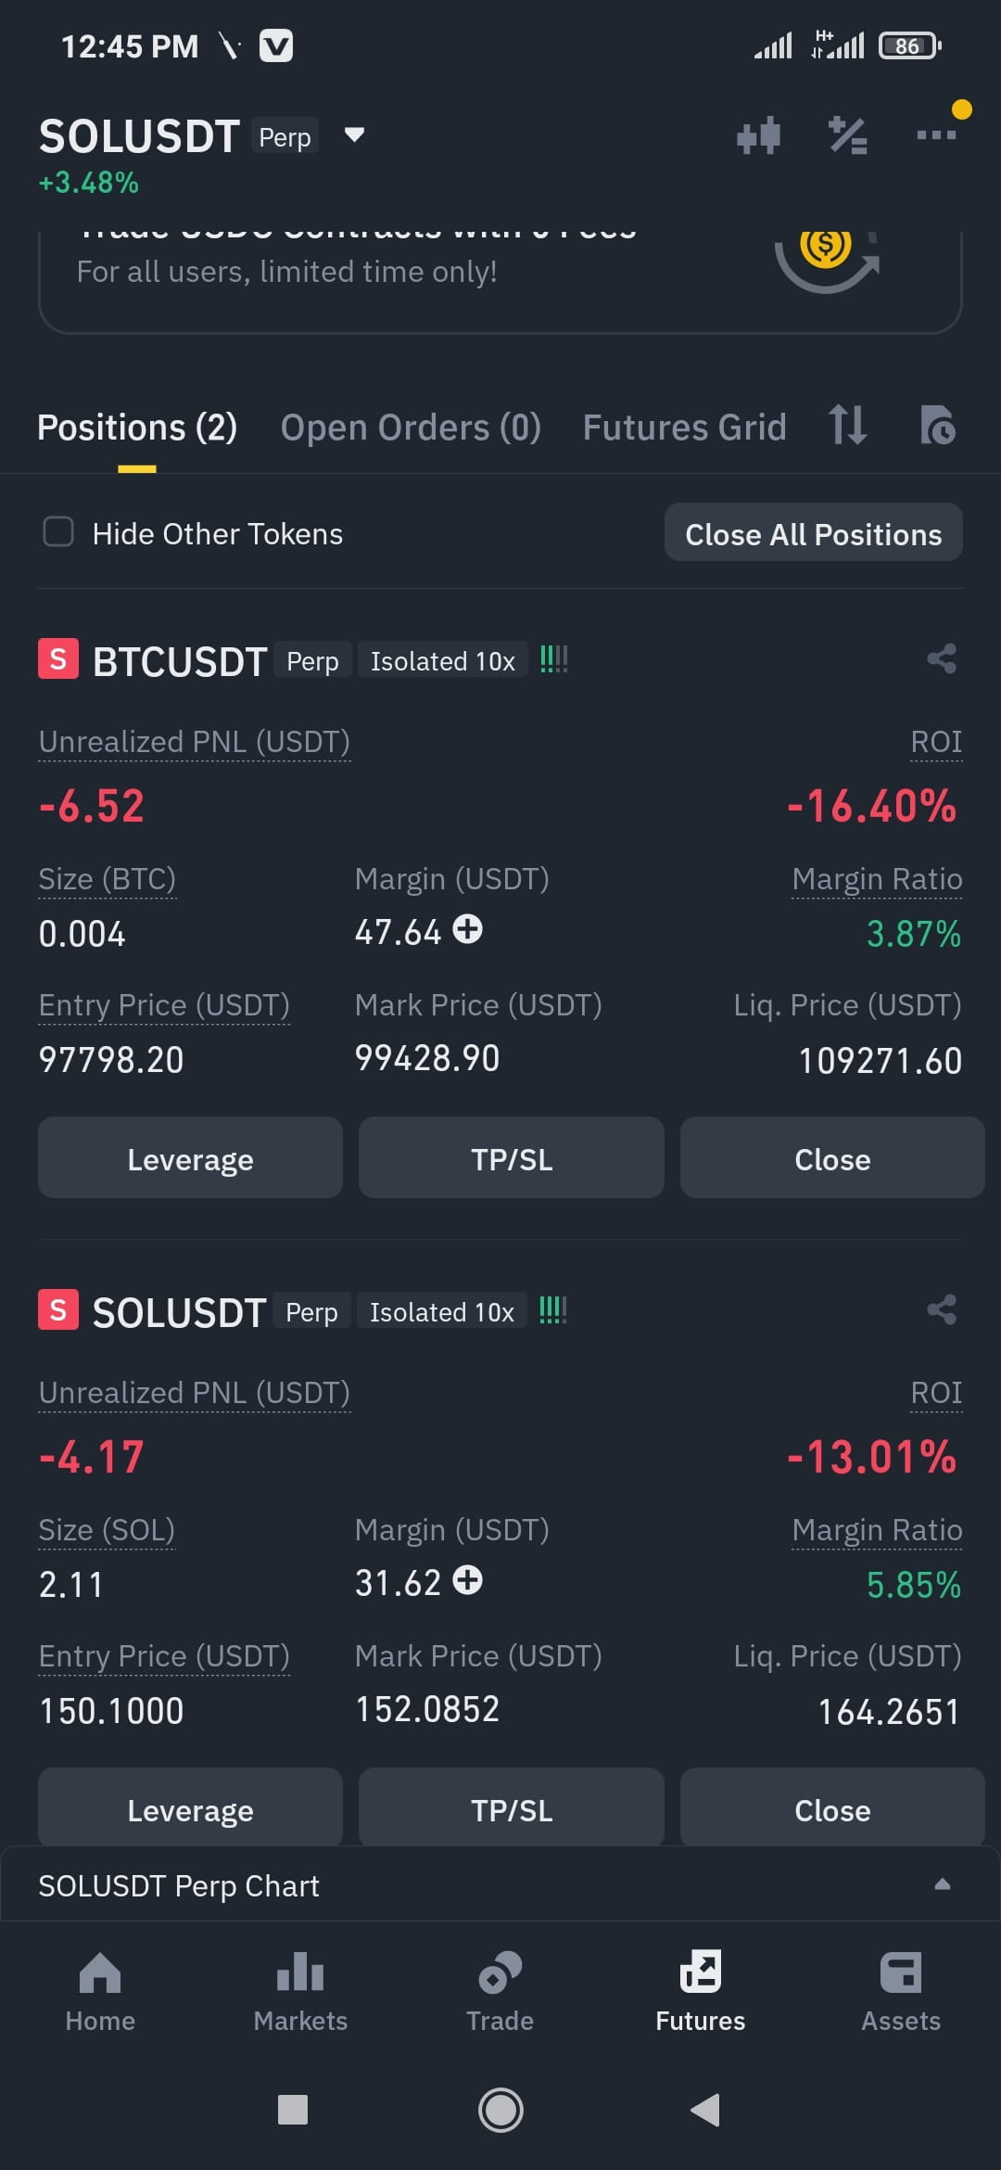Open the three-dot more options menu

click(x=936, y=135)
